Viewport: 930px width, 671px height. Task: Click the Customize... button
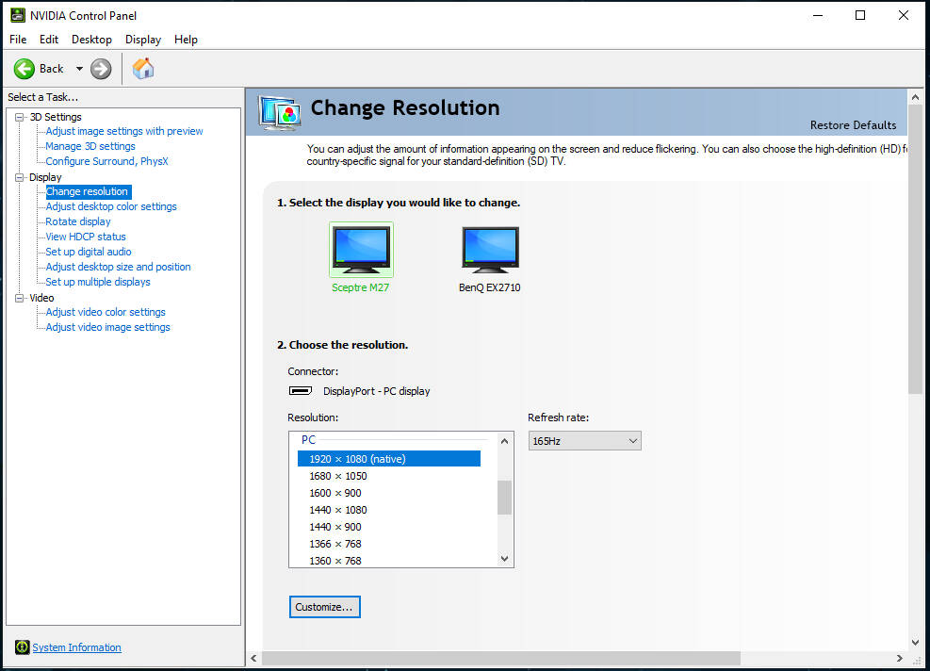324,607
